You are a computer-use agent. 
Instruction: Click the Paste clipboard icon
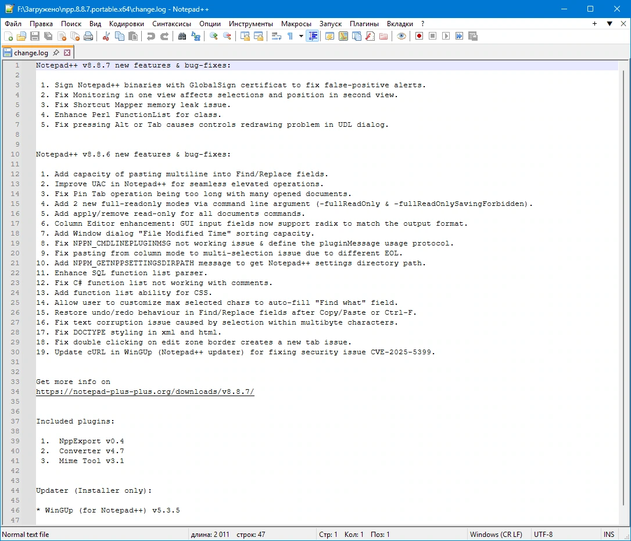click(133, 37)
